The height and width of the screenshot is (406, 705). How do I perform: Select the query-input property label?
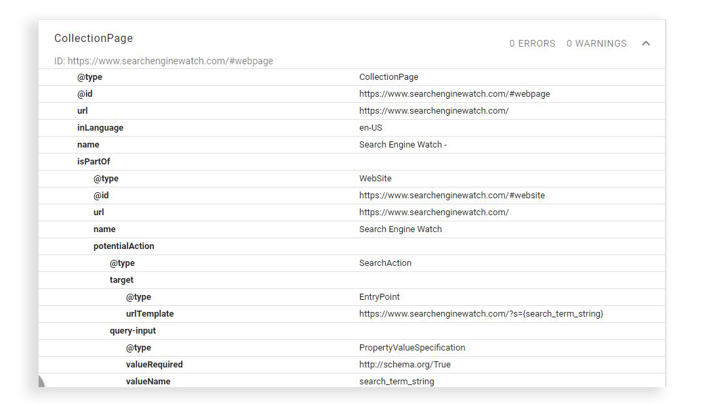133,331
